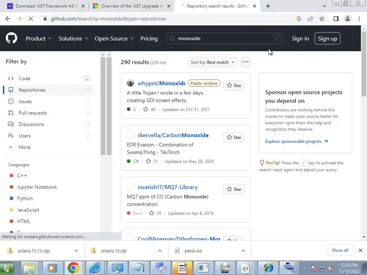Click the volume icon in system tray
This screenshot has height=275, width=367.
coord(331,269)
